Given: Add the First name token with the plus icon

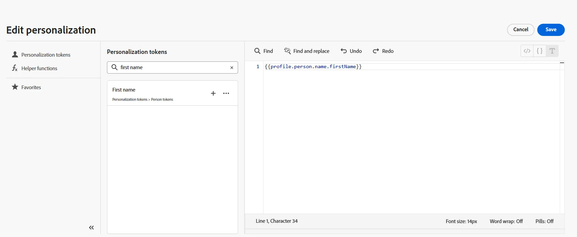Looking at the screenshot, I should pyautogui.click(x=213, y=93).
